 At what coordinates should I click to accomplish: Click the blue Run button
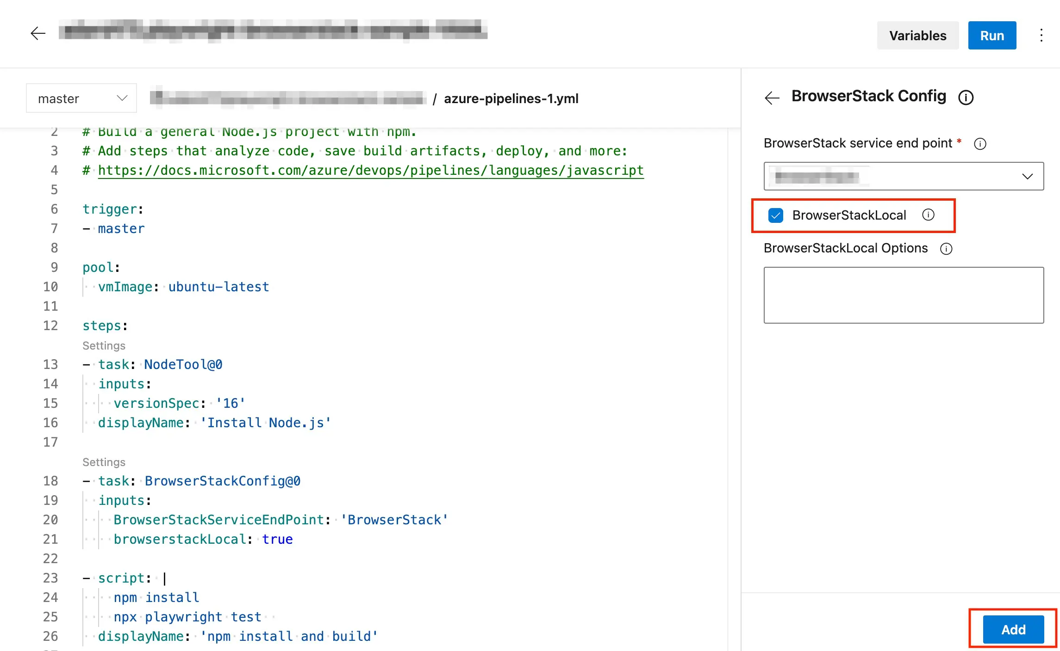pyautogui.click(x=991, y=36)
